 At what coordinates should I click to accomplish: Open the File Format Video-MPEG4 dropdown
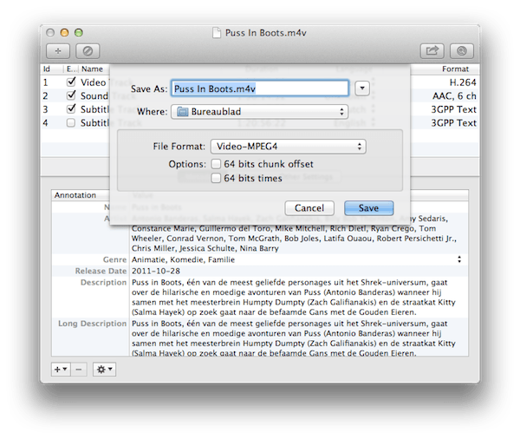coord(288,147)
